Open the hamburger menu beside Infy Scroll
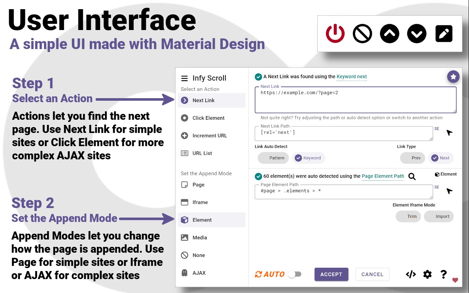The image size is (469, 293). coord(184,78)
